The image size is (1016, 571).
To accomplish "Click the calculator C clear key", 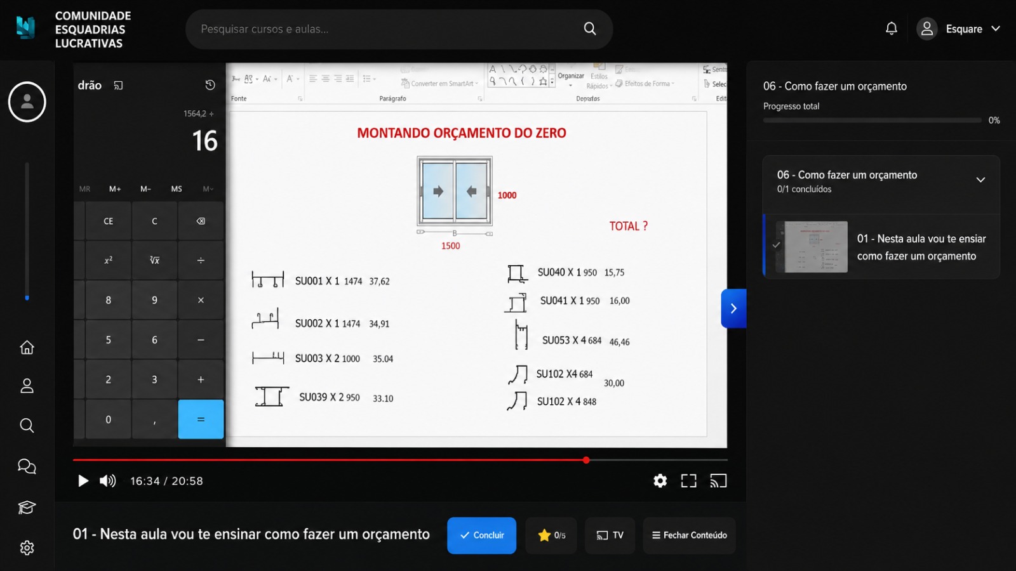I will [x=154, y=221].
